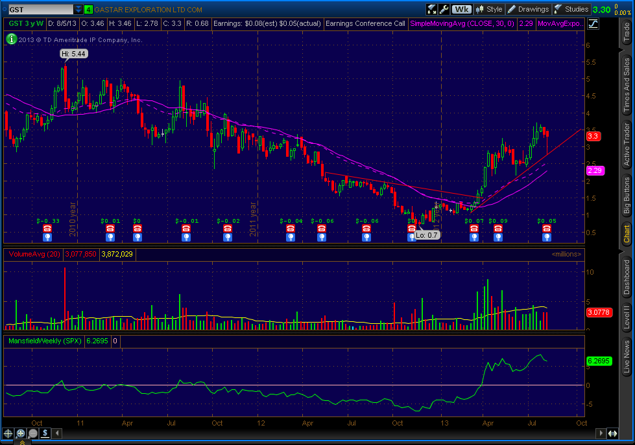Switch to the Trade sidebar tab
Screen dimensions: 635x445
point(626,32)
